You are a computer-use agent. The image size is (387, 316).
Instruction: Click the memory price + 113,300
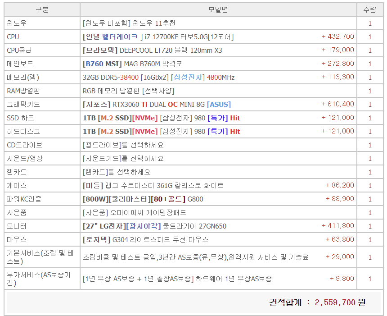pos(338,77)
